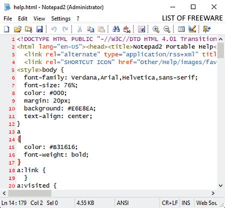Zoom in with the plus magnifier
The width and height of the screenshot is (225, 208).
[x=156, y=29]
